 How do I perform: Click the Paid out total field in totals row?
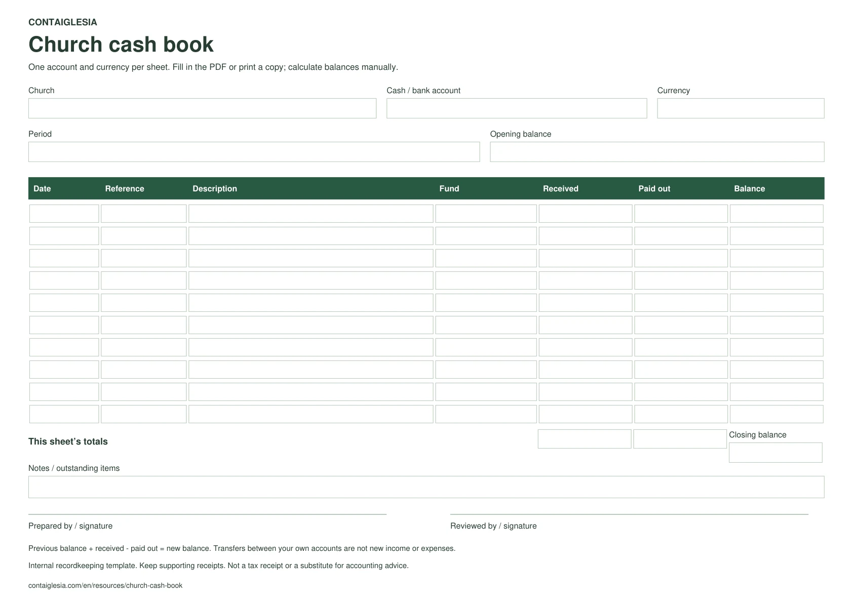(x=680, y=439)
